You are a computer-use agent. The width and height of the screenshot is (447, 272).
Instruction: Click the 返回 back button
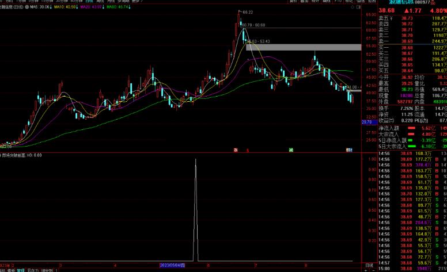(x=372, y=1)
